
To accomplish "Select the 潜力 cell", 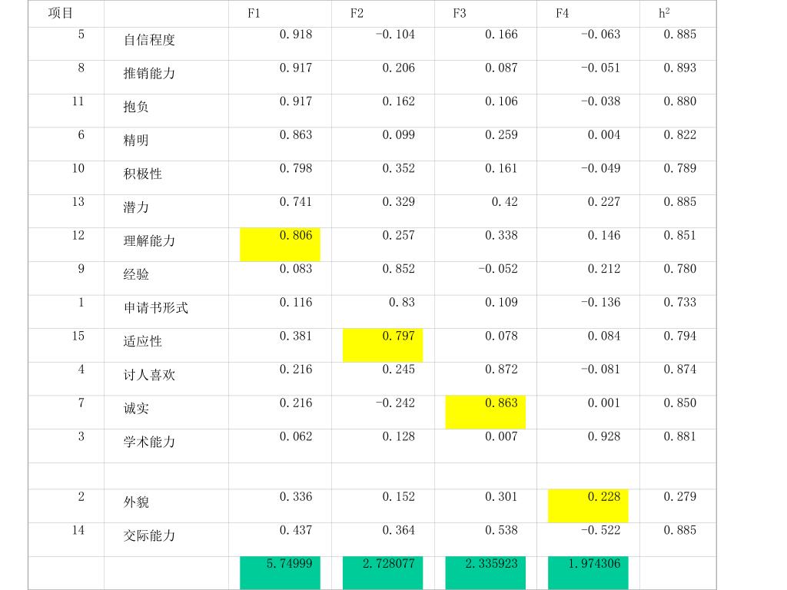I will [166, 211].
